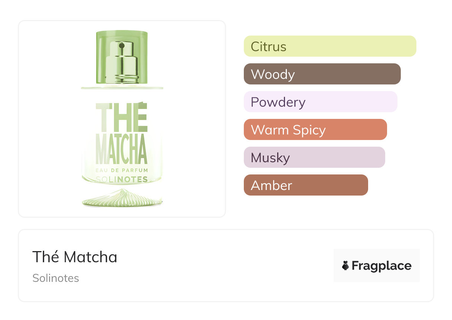452x320 pixels.
Task: Click the word Amber label text
Action: 271,186
